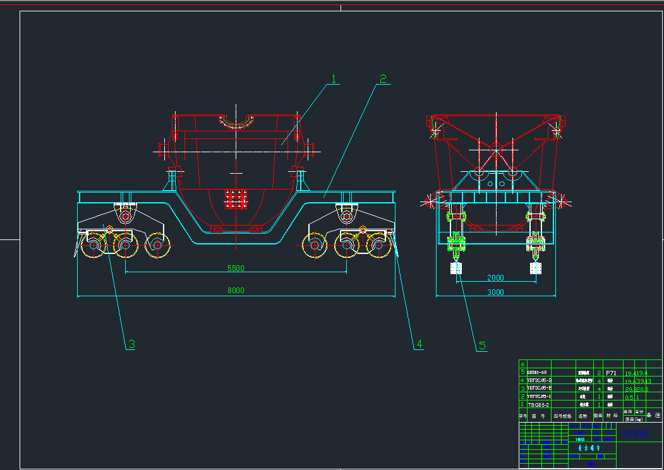Screen dimensions: 664x470
Task: Select balloon number 2 at top
Action: coord(383,79)
